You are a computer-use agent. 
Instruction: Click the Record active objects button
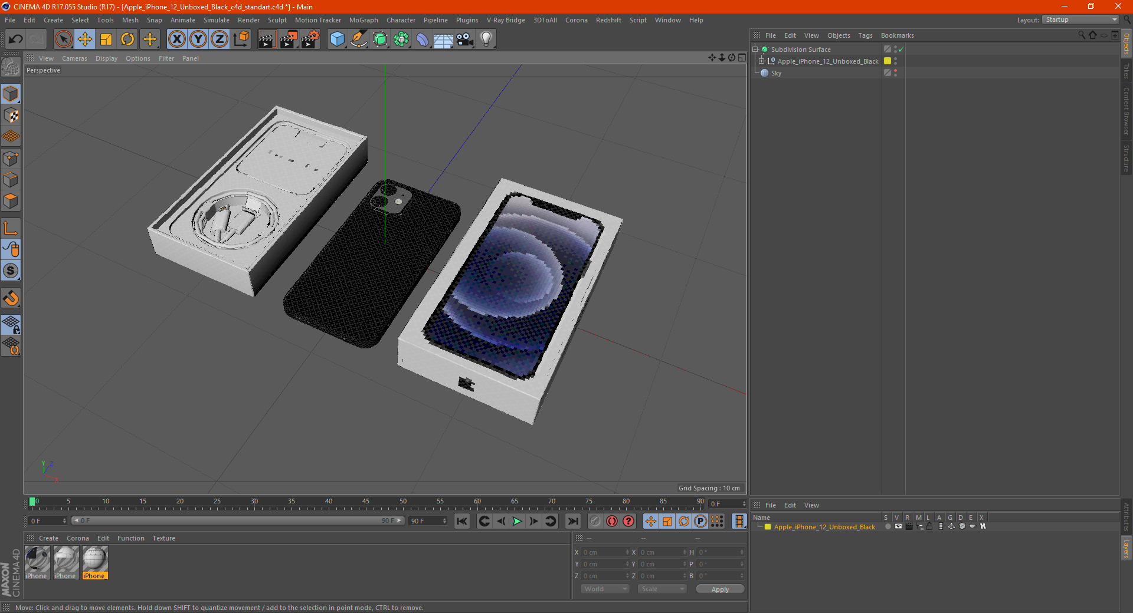point(595,521)
